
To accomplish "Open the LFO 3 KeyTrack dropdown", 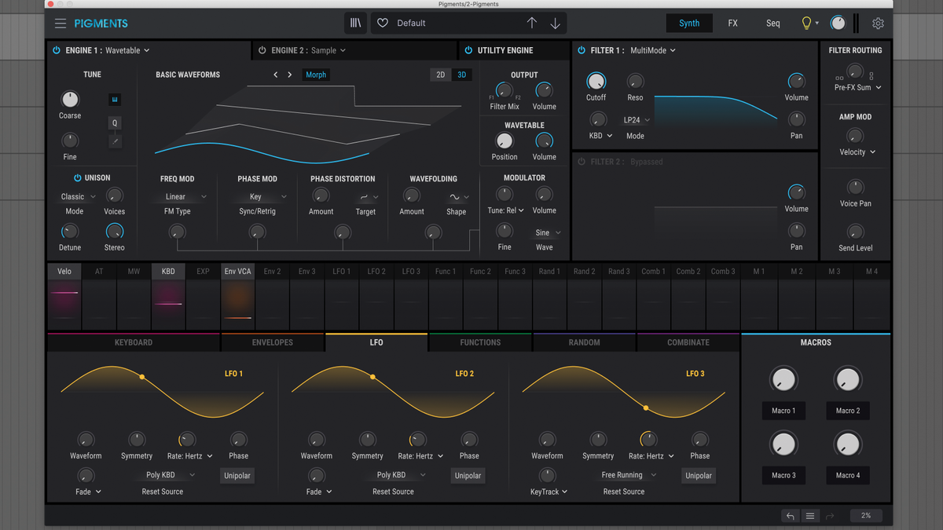I will tap(549, 492).
